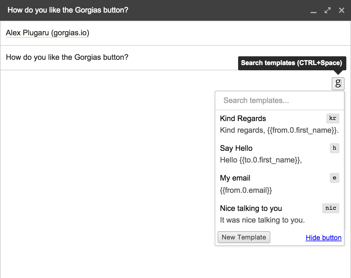
Task: Select the Say Hello template
Action: [x=280, y=154]
